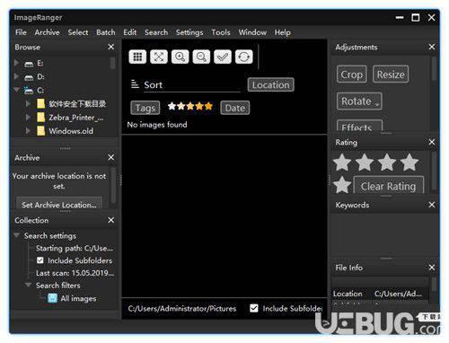Click the Adjustments panel scrollbar

pyautogui.click(x=434, y=68)
